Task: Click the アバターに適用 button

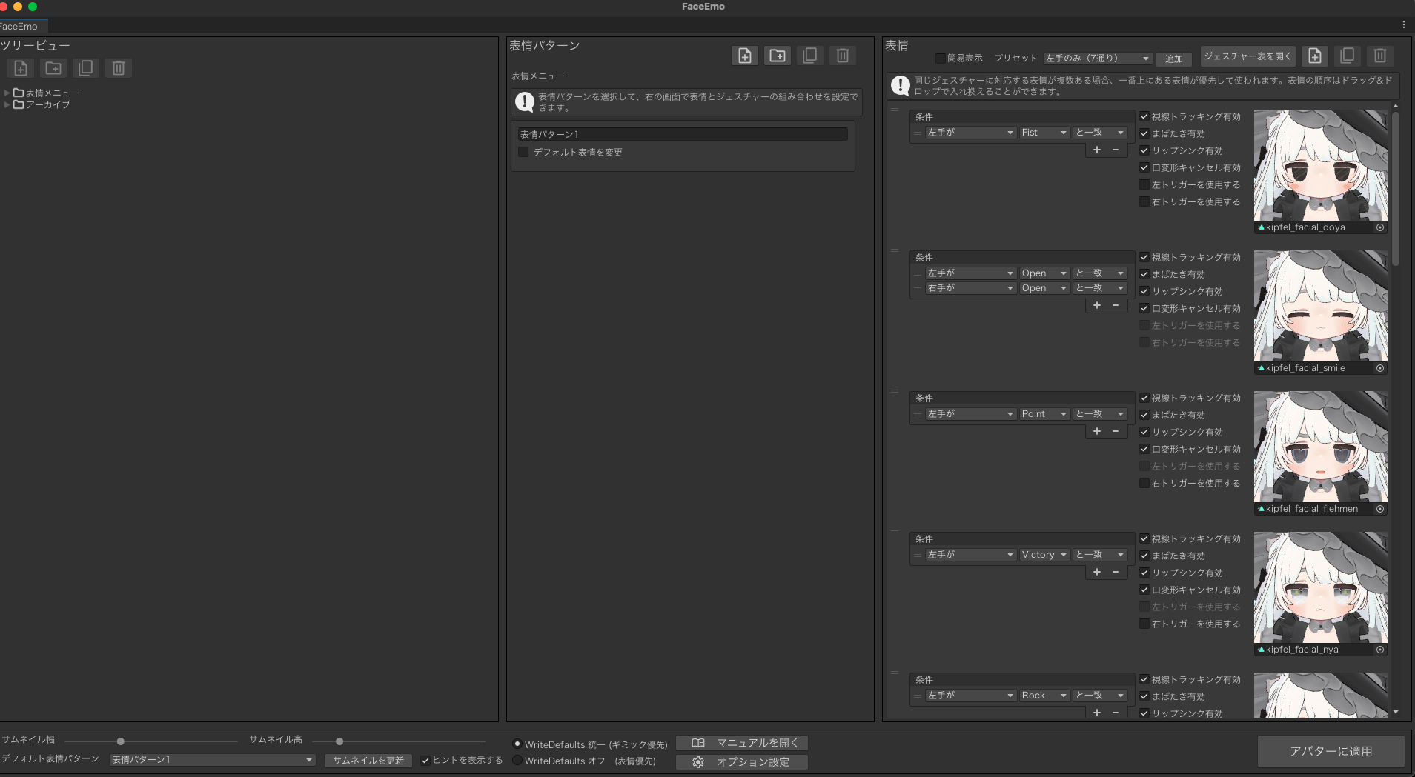Action: 1331,750
